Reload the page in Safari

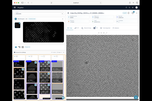point(101,3)
